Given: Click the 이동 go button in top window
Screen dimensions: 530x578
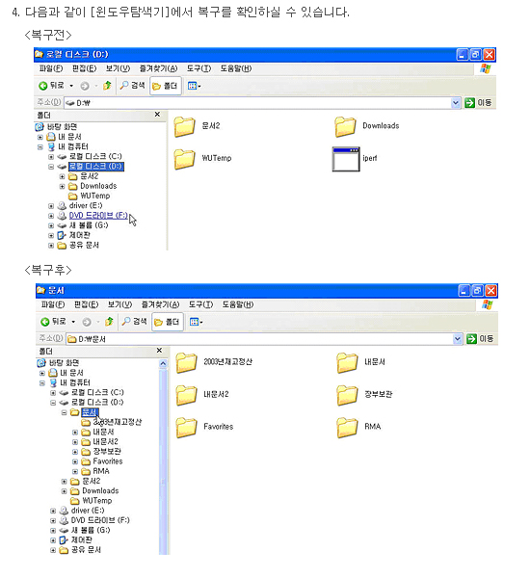Looking at the screenshot, I should point(478,103).
